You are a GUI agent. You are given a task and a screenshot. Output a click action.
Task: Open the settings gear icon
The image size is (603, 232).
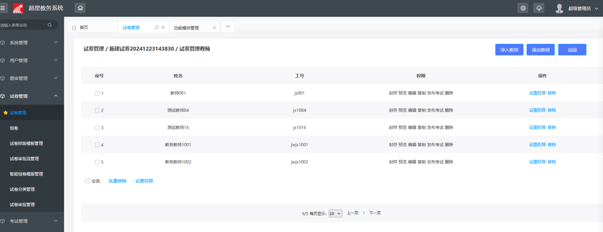pyautogui.click(x=523, y=8)
